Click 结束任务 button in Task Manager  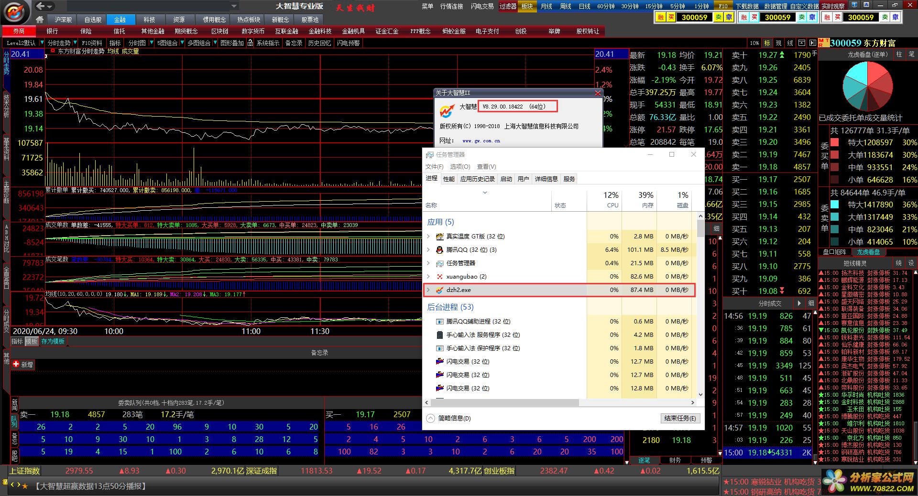tap(680, 418)
